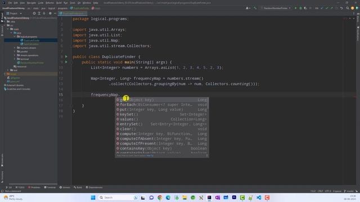This screenshot has width=360, height=202.
Task: Expand the terminal package folder
Action: [x=15, y=59]
